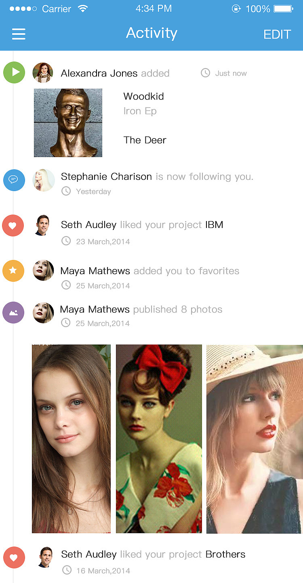Viewport: 303px width, 583px height.
Task: Open the Brothers project link
Action: click(x=225, y=554)
